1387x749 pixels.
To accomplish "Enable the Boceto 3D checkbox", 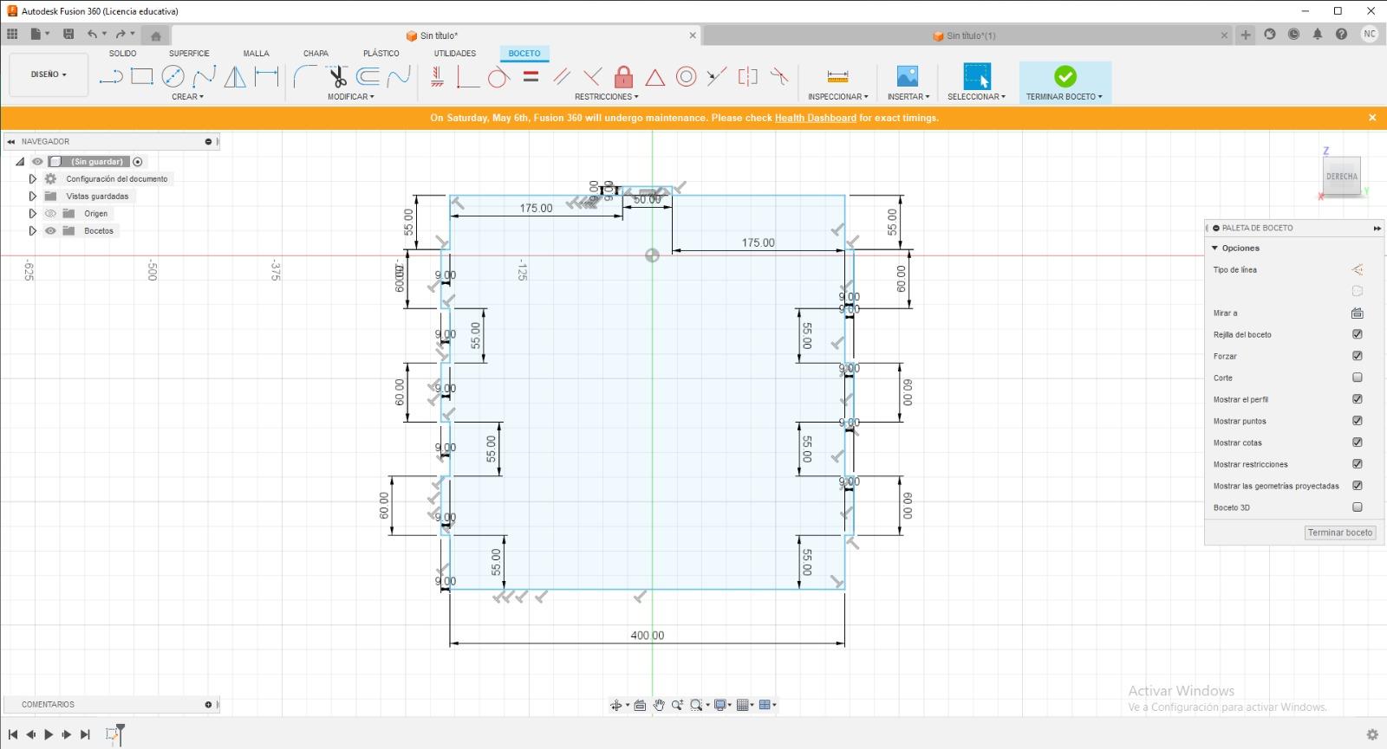I will coord(1358,507).
